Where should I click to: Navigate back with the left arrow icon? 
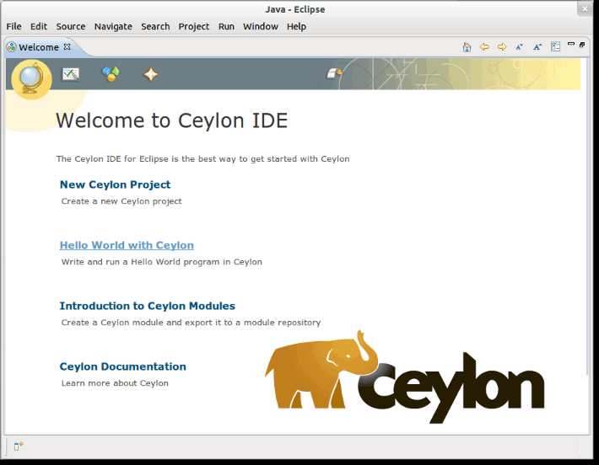(x=484, y=47)
